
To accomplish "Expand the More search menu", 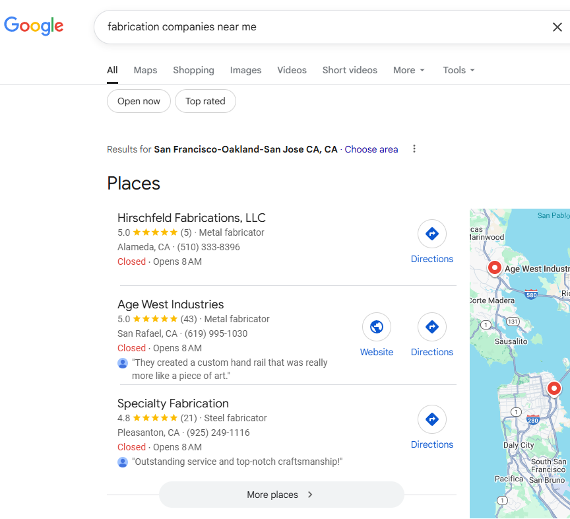I will point(408,70).
